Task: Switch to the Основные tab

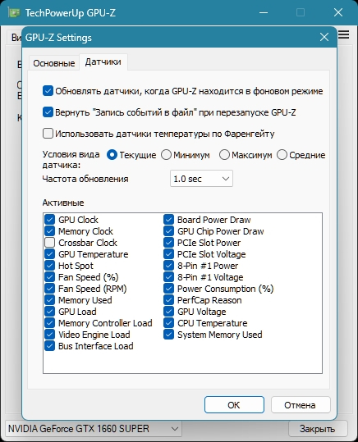Action: (x=54, y=63)
